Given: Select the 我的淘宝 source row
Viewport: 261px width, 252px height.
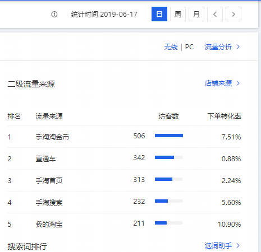Looking at the screenshot, I should (x=124, y=224).
